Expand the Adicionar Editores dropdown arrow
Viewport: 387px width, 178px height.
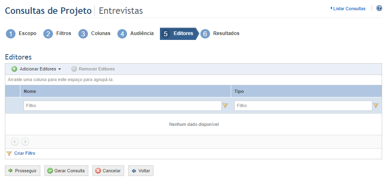coord(59,69)
